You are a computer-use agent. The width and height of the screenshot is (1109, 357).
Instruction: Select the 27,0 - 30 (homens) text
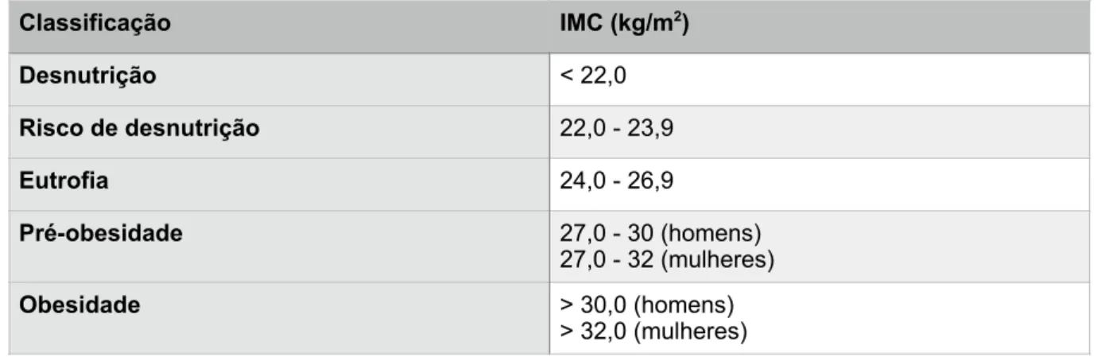point(661,234)
